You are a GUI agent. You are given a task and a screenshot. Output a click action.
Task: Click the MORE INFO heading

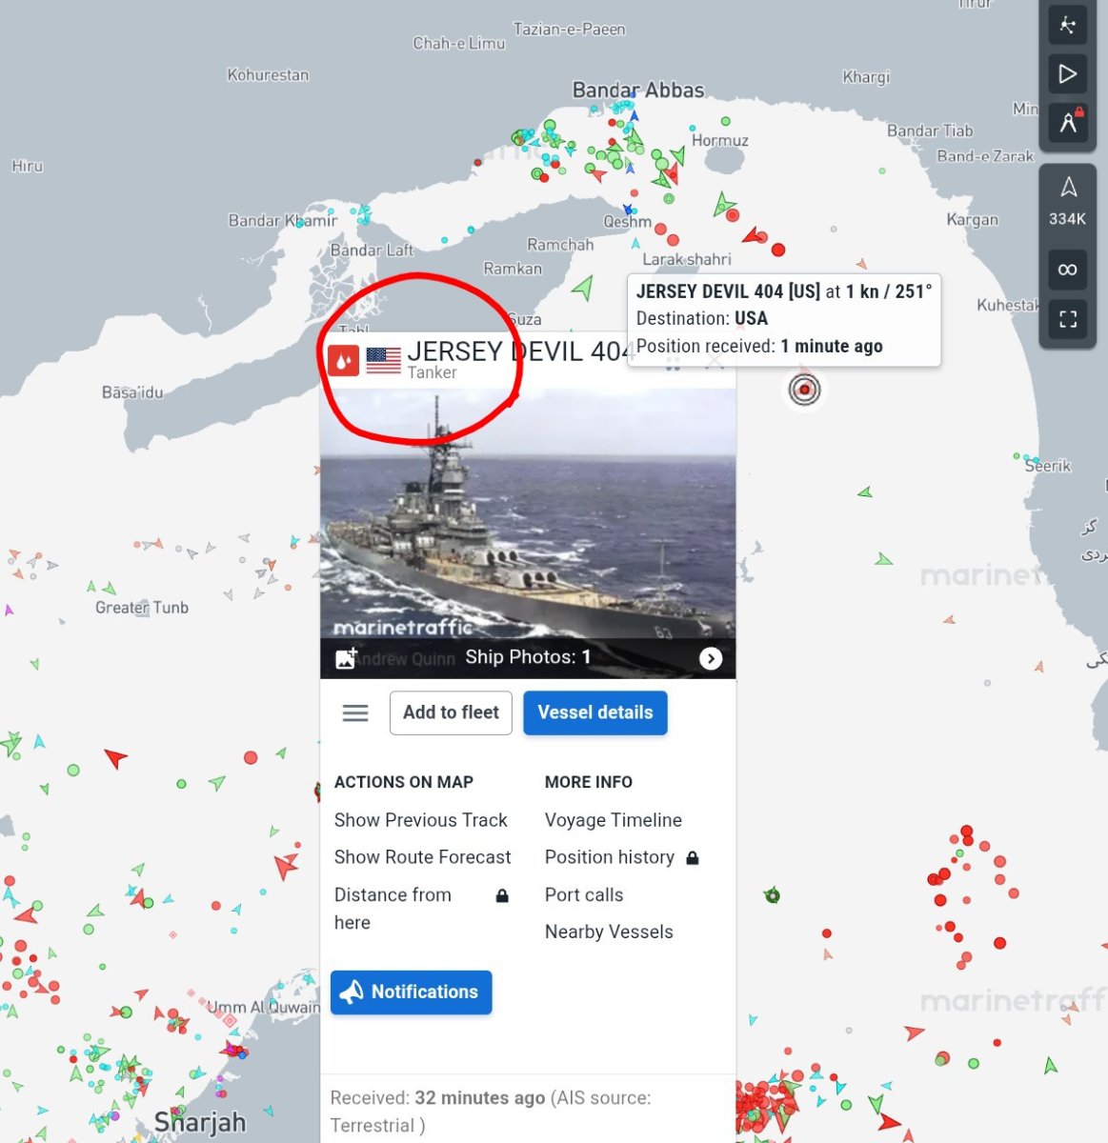tap(589, 782)
